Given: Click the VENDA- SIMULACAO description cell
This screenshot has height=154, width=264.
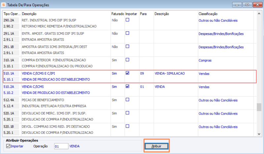Looking at the screenshot, I should pos(170,73).
